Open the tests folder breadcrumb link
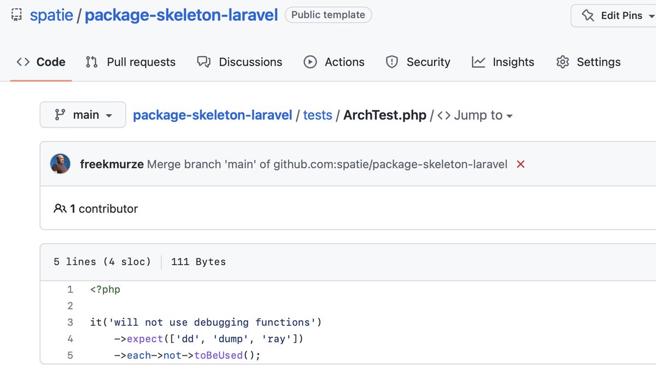656x376 pixels. 318,115
